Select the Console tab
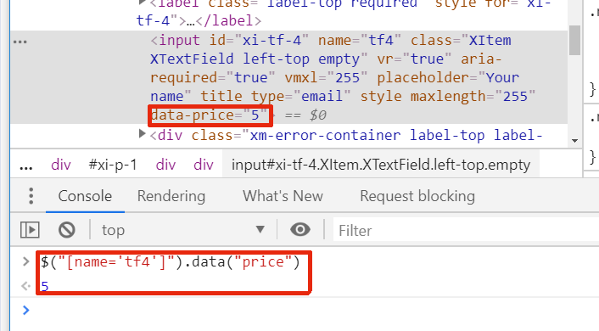599x331 pixels. pos(85,196)
